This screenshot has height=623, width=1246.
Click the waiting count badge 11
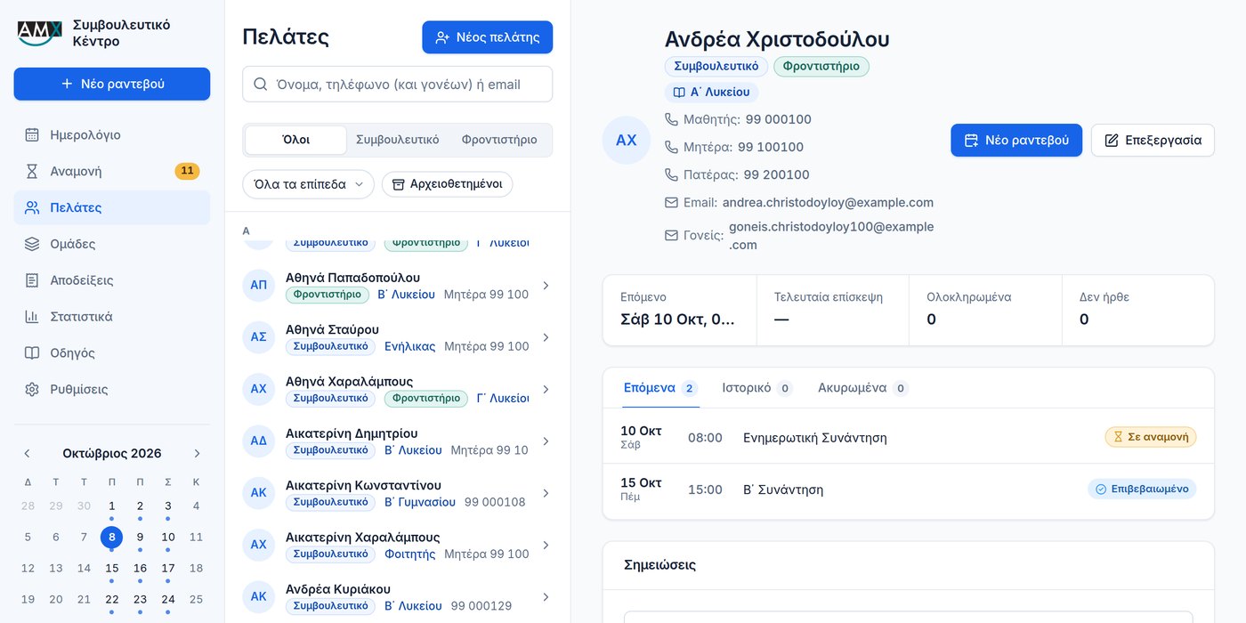187,171
